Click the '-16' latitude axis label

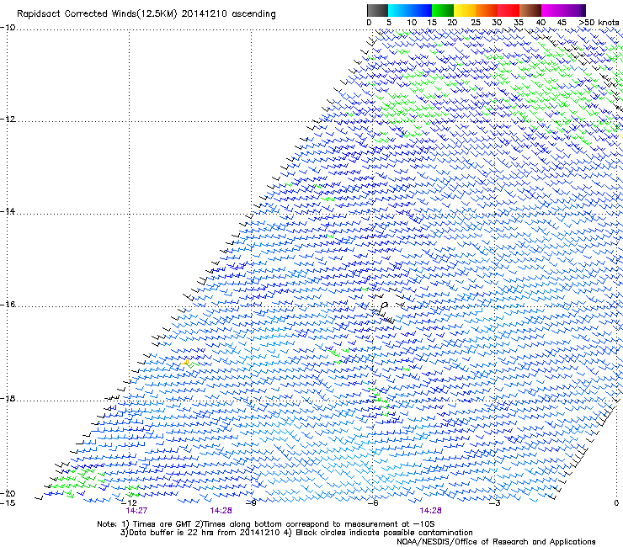pyautogui.click(x=8, y=305)
